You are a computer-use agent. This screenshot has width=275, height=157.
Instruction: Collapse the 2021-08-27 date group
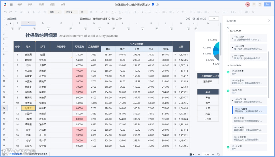coord(228,31)
